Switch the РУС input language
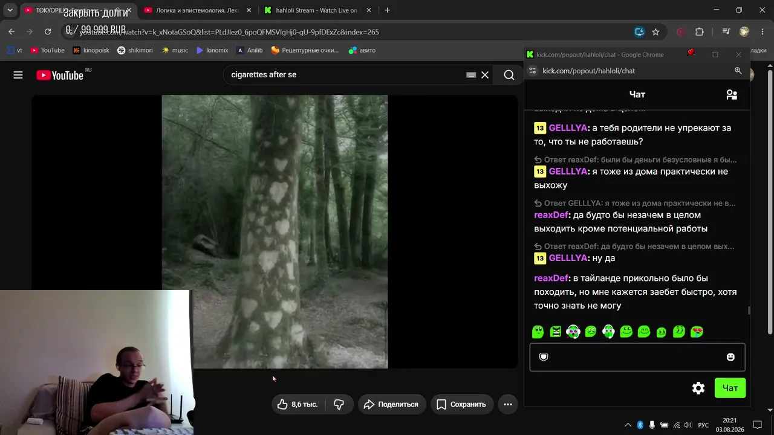774x435 pixels. tap(703, 425)
